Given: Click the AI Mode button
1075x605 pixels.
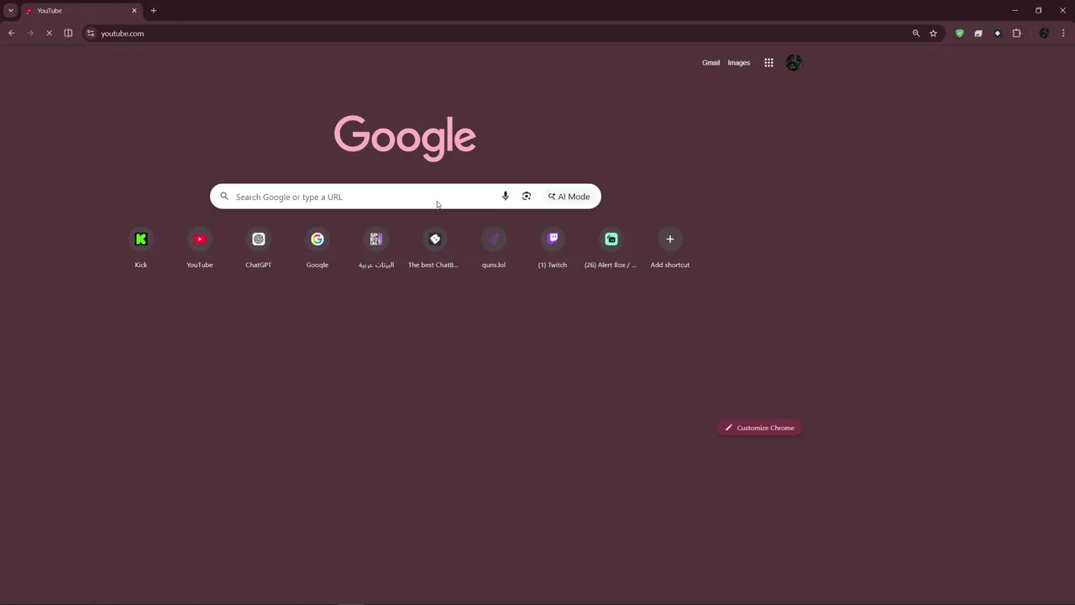Looking at the screenshot, I should (x=569, y=197).
